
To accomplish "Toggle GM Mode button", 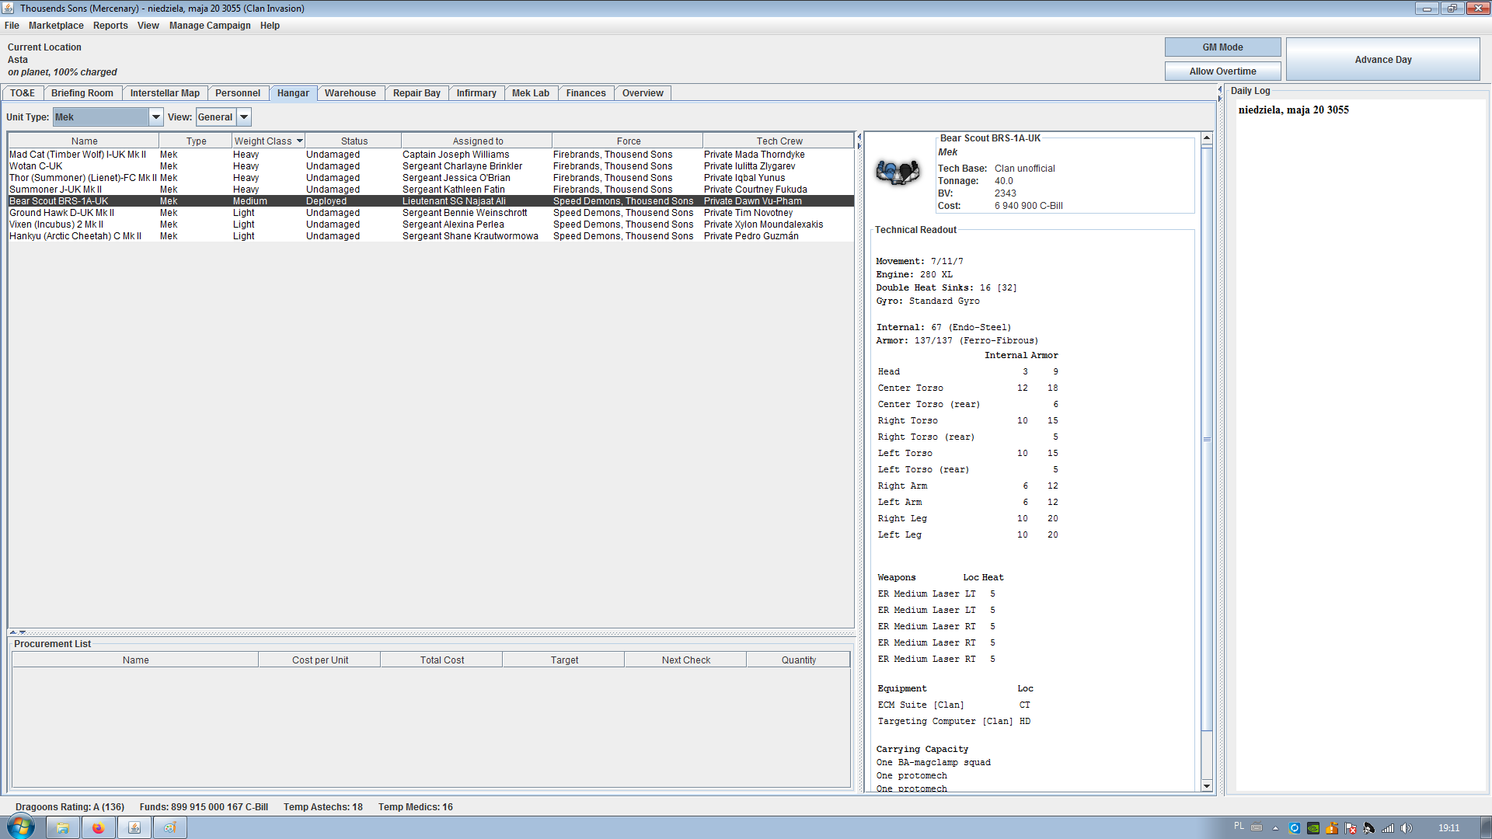I will point(1222,47).
